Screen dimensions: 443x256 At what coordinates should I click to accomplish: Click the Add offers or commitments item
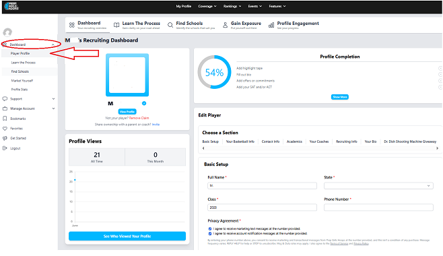point(255,81)
